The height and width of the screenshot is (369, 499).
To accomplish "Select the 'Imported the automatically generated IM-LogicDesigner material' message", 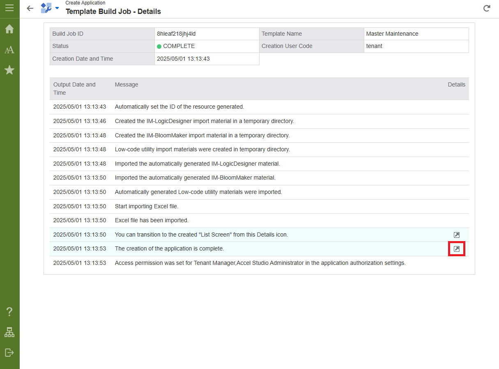I will 198,164.
